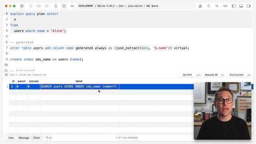Switch to the Data tab
Viewport: 256px width, 144px height.
click(x=11, y=138)
